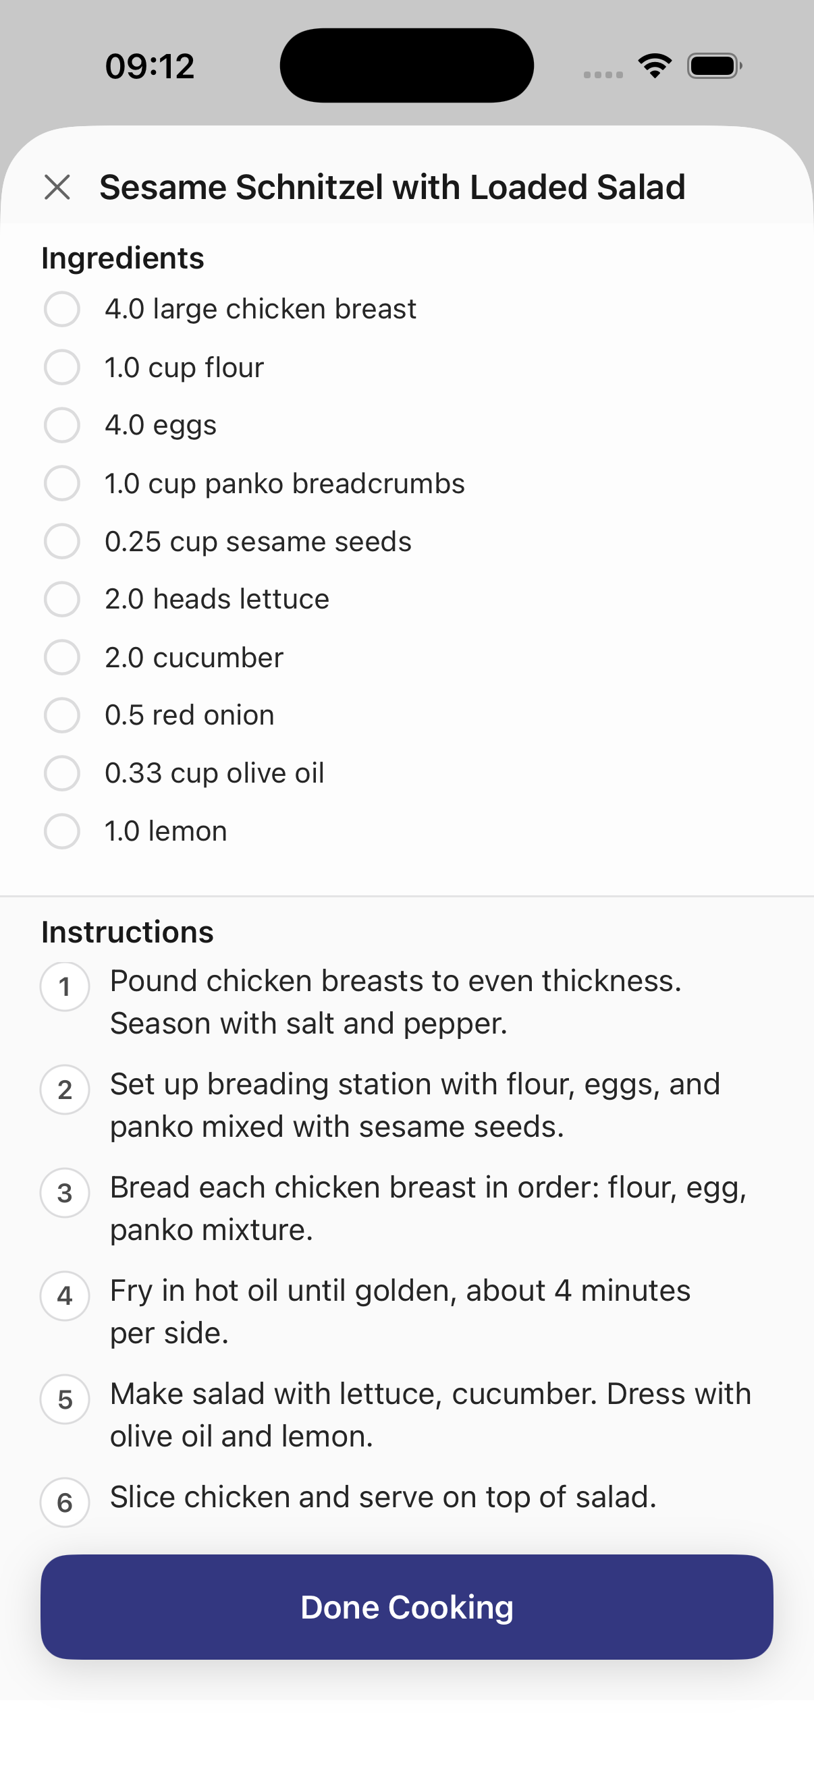Check the panko breadcrumbs ingredient

tap(62, 483)
